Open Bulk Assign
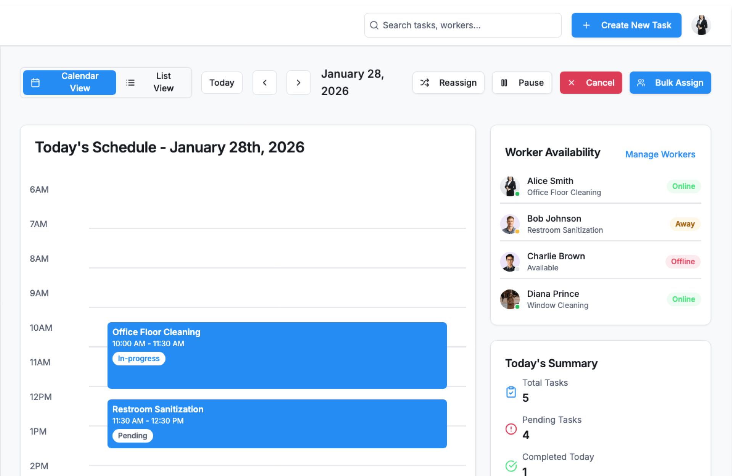Viewport: 732px width, 476px height. pos(670,82)
